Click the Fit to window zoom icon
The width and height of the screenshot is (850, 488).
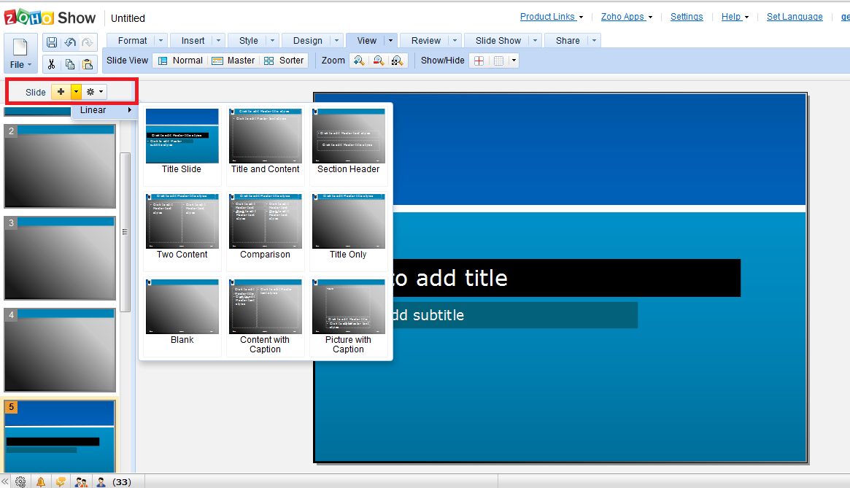click(398, 61)
